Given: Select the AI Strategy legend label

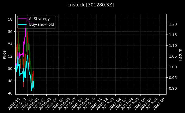Looking at the screenshot, I should 39,19.
